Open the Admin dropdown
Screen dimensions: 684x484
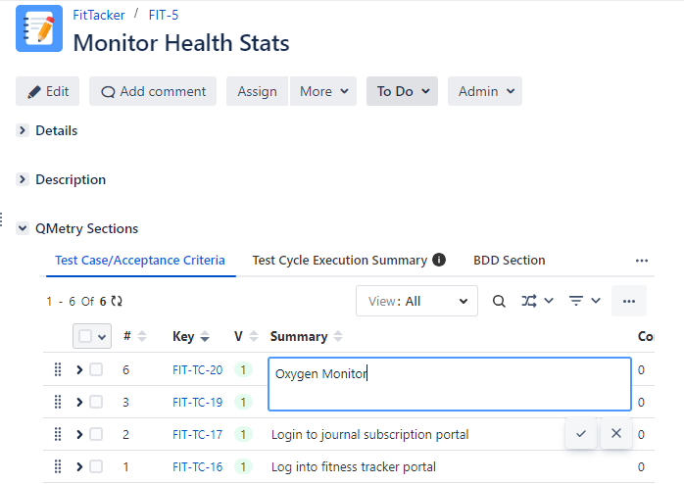pyautogui.click(x=485, y=91)
